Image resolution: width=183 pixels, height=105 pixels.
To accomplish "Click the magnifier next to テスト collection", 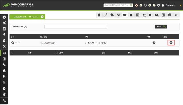I will point(13,43).
